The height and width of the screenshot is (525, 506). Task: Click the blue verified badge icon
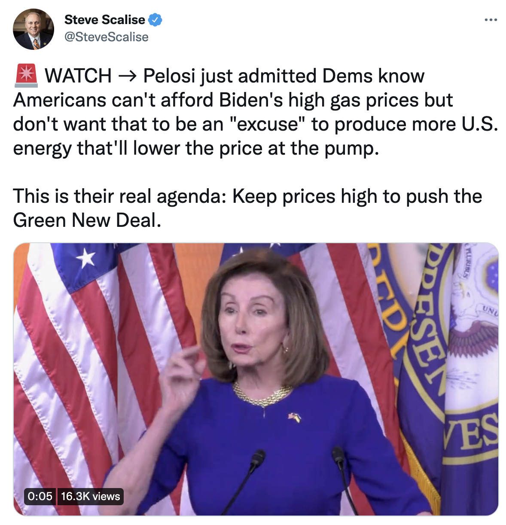pyautogui.click(x=155, y=20)
